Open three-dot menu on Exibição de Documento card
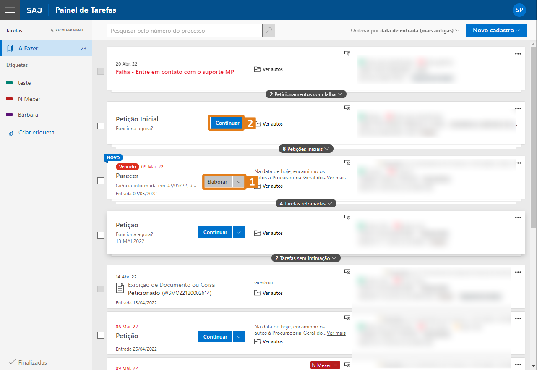537x370 pixels. click(x=518, y=272)
